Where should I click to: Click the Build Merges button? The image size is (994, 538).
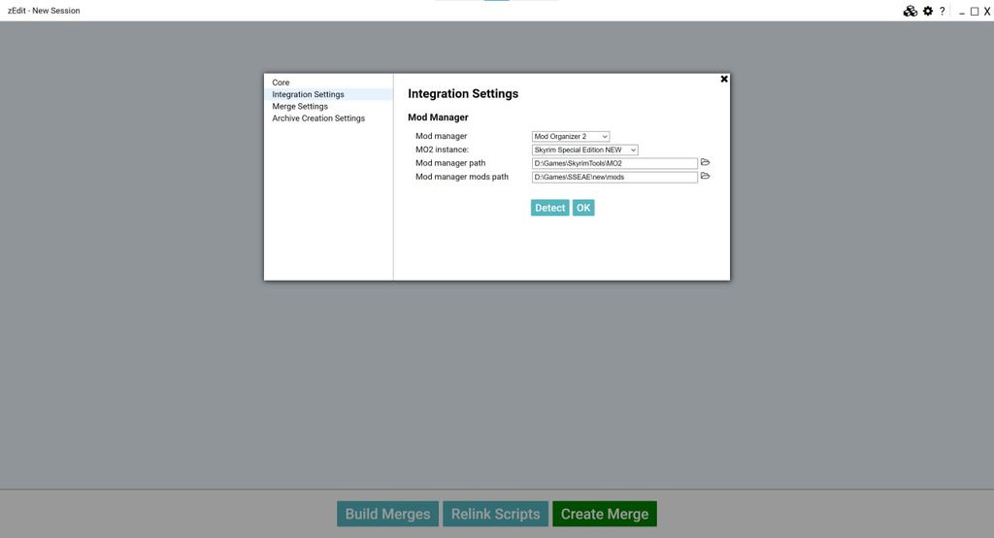387,514
